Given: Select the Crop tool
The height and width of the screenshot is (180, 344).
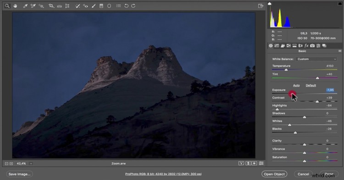Looking at the screenshot, I should [51, 6].
